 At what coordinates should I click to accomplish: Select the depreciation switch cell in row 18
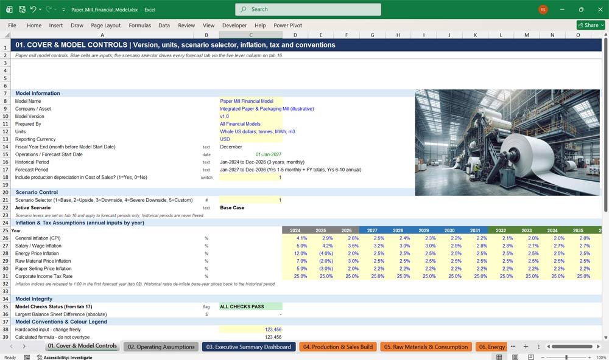point(250,178)
